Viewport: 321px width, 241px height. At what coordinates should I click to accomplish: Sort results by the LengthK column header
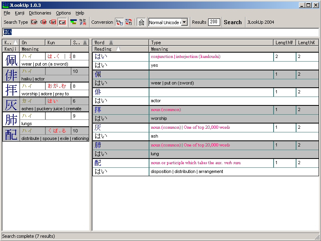click(x=307, y=42)
